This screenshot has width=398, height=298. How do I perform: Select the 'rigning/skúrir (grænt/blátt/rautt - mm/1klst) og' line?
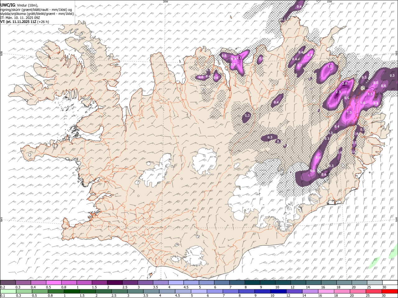(36, 10)
